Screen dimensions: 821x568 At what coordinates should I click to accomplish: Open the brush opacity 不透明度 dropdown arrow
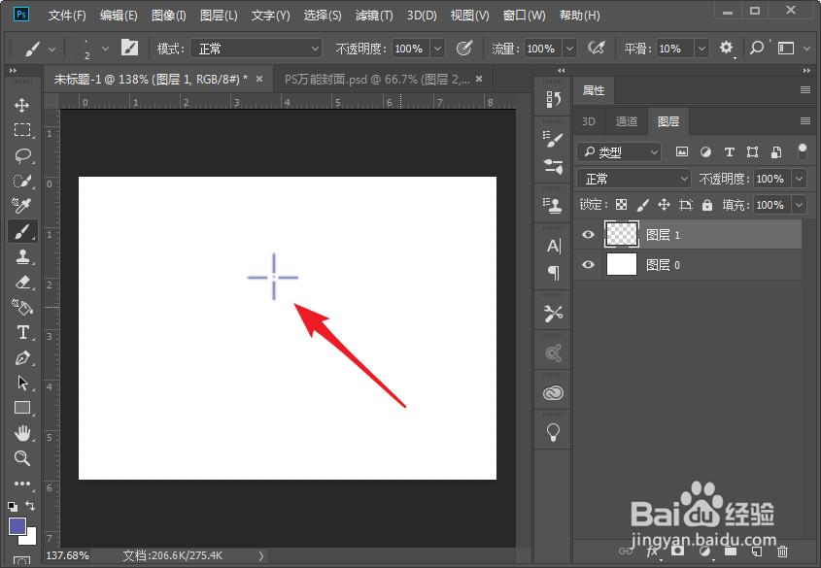(438, 49)
